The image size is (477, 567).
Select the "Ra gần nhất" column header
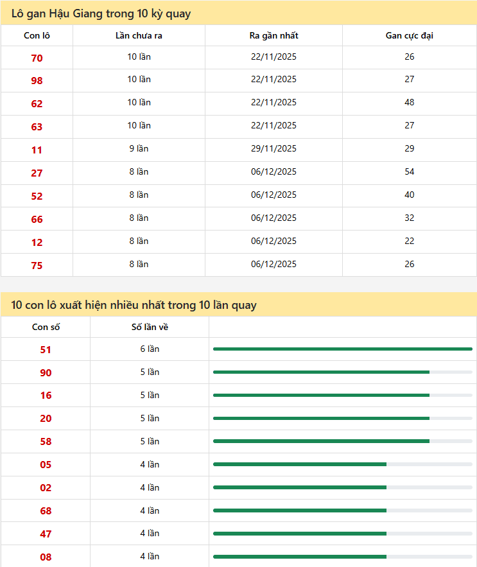(273, 36)
